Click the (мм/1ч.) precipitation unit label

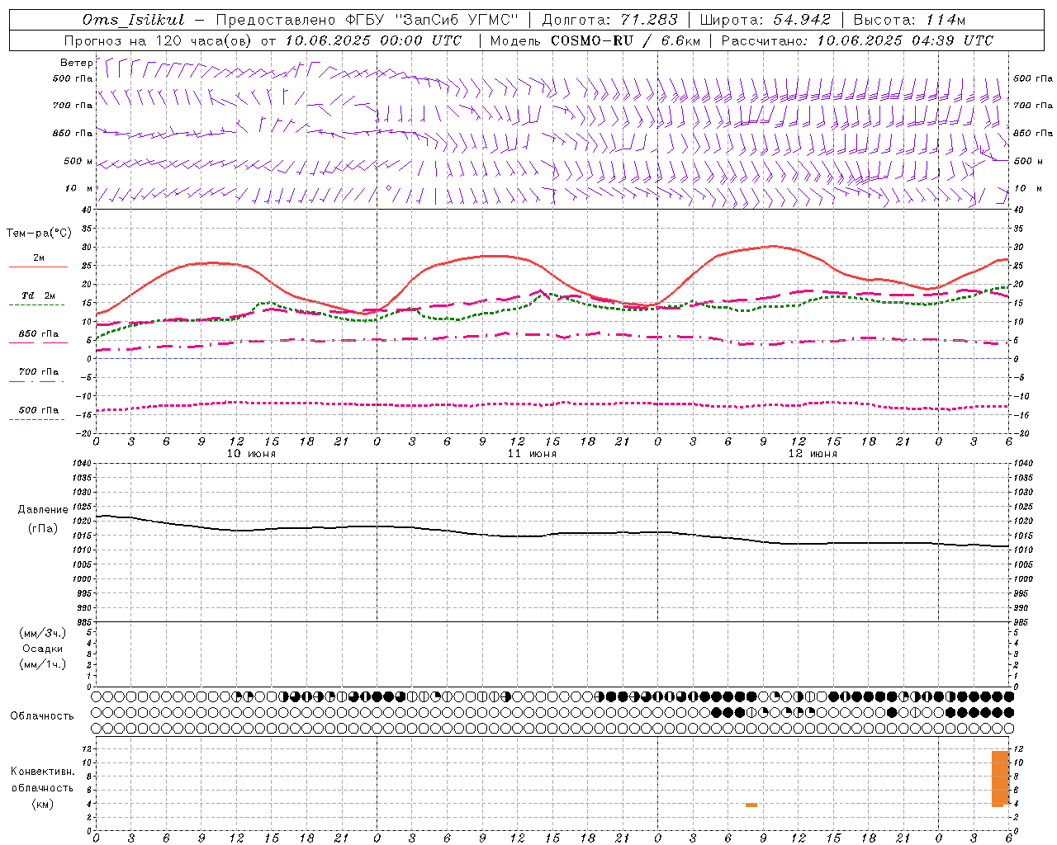[x=43, y=664]
